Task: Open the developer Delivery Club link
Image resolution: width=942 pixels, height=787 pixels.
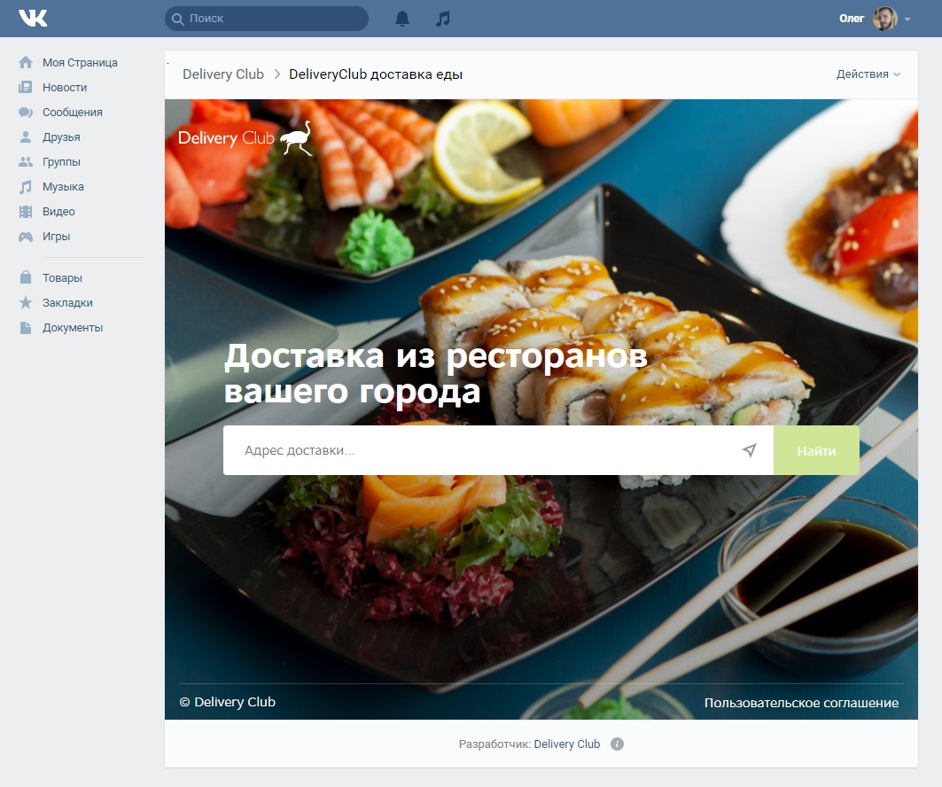Action: click(x=566, y=744)
